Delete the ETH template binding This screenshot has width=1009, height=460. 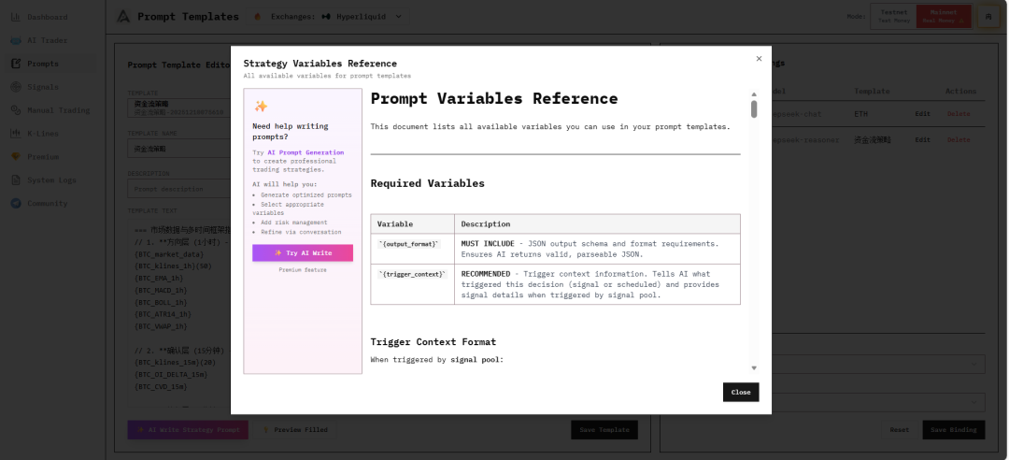(x=959, y=114)
